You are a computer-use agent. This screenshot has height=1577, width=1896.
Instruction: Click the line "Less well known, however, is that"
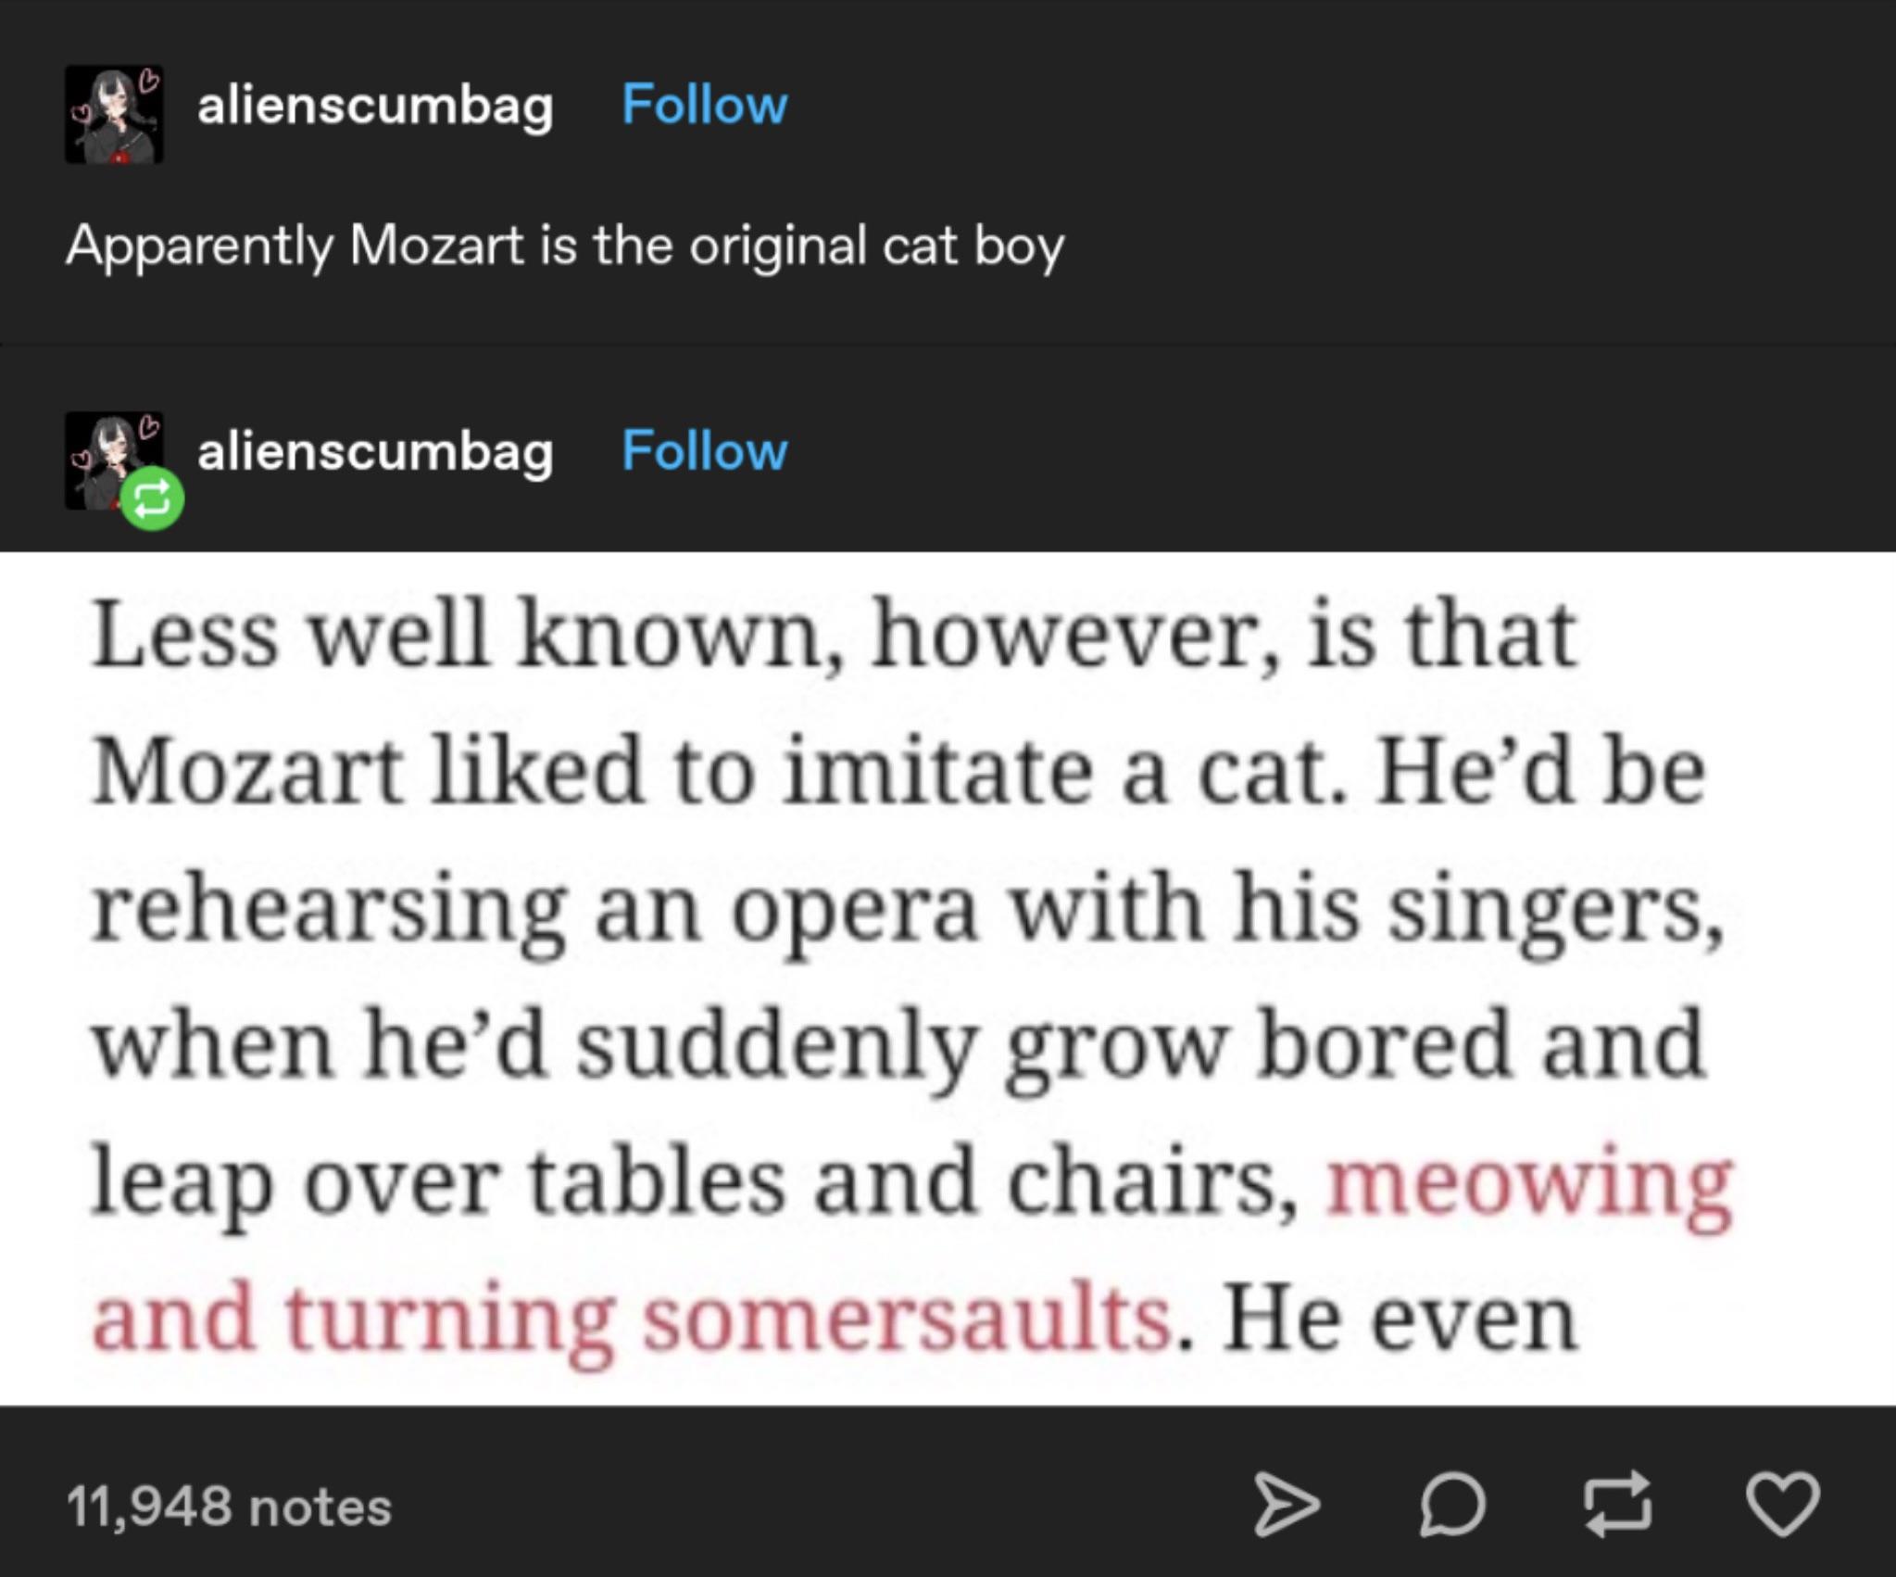(834, 635)
